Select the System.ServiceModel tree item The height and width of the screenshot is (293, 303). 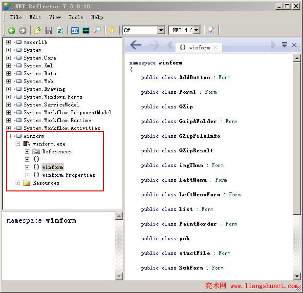[51, 105]
